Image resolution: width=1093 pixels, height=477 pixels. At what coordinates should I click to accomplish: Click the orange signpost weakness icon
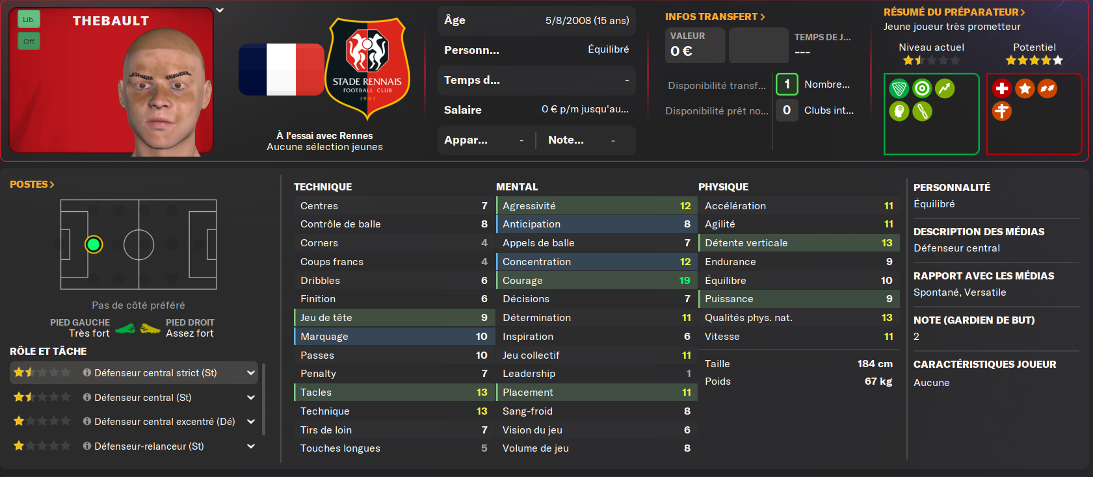click(1002, 111)
